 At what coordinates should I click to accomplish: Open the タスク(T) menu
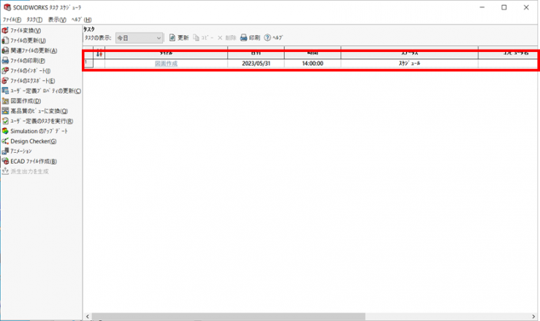(x=34, y=19)
